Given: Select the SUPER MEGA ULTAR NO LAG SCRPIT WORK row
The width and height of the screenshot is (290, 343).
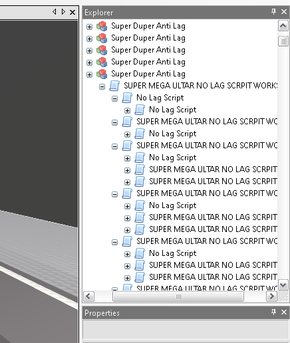Looking at the screenshot, I should [200, 86].
